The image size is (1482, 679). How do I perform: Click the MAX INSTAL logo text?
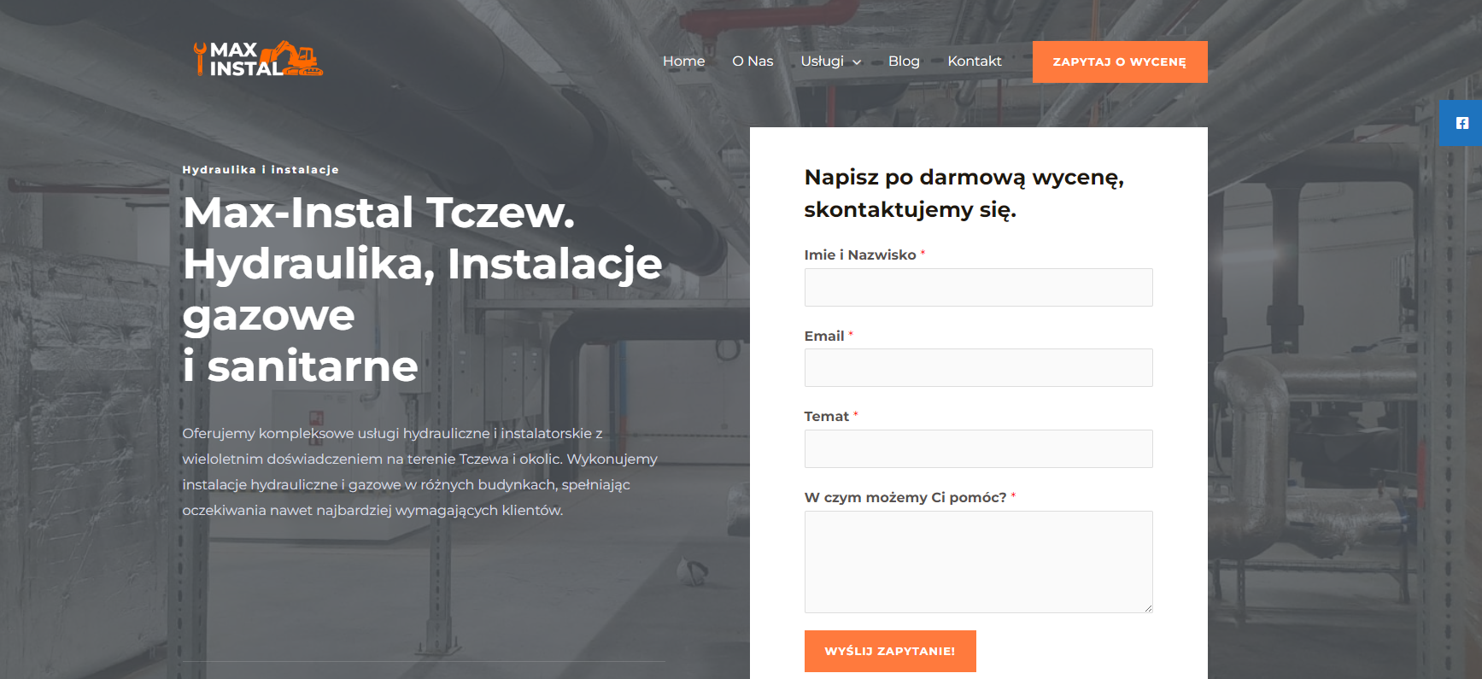(x=242, y=60)
